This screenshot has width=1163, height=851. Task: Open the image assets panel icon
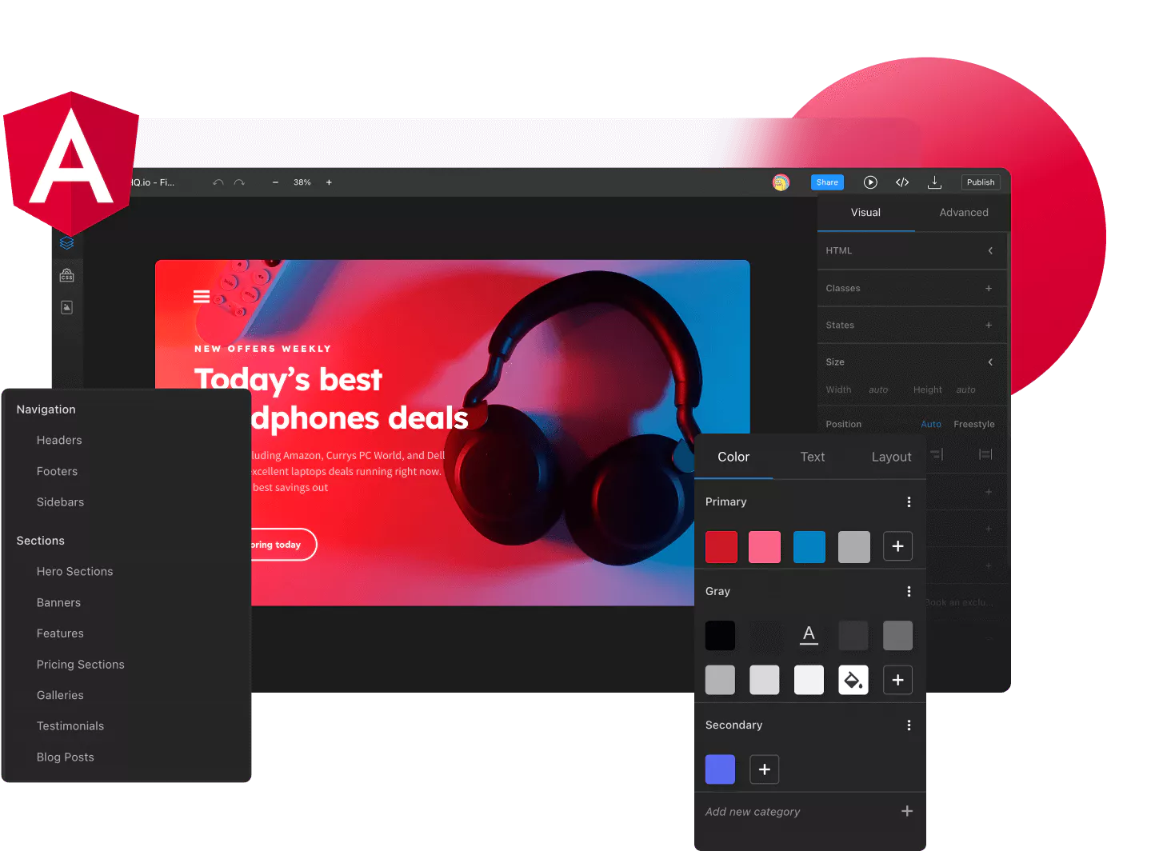(67, 306)
